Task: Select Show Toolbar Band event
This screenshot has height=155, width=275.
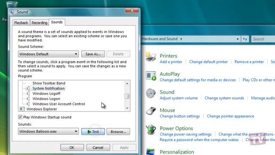Action: pyautogui.click(x=49, y=83)
